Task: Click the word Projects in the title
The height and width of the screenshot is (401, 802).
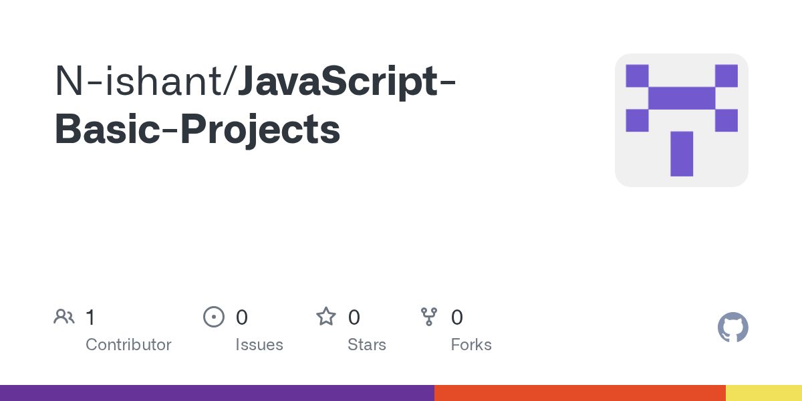Action: (261, 130)
